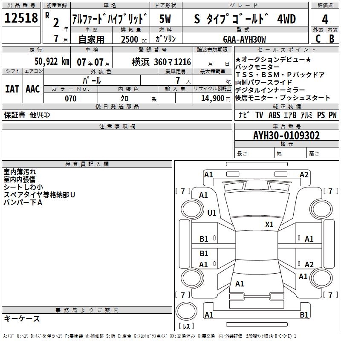Click the exterior grade C box
The image size is (341, 341).
[x=318, y=38]
